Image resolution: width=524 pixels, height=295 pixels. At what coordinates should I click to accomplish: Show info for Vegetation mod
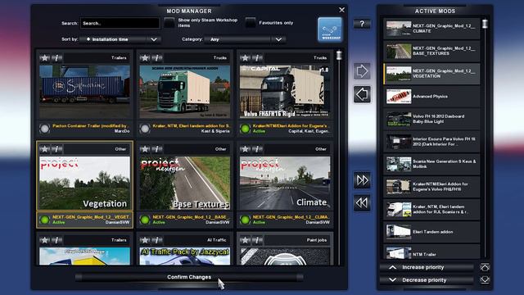pos(56,149)
